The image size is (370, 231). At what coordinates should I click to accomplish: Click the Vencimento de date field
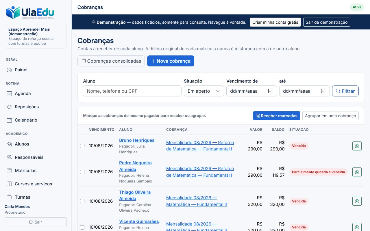point(251,91)
